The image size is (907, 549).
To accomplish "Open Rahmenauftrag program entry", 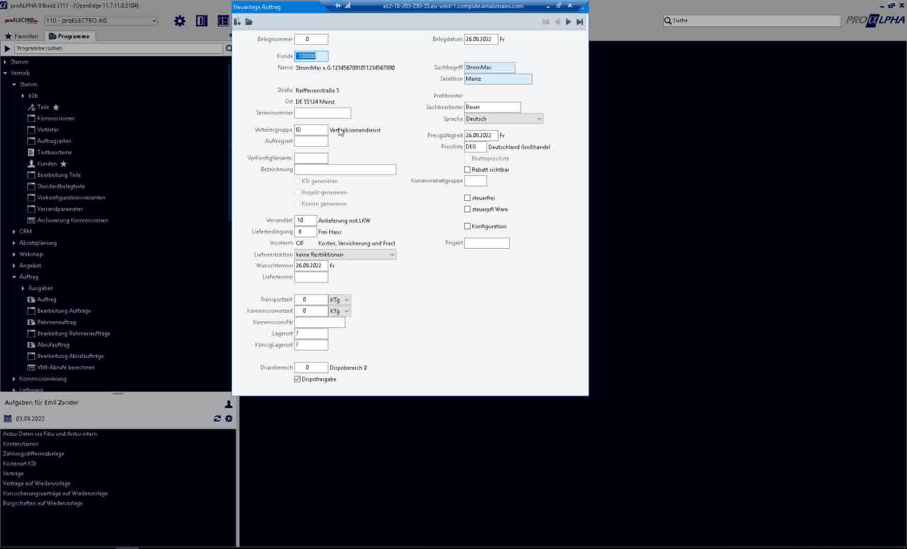I will [x=56, y=322].
